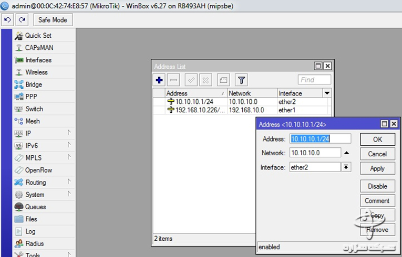402x257 pixels.
Task: Expand the IP submenu
Action: [28, 133]
